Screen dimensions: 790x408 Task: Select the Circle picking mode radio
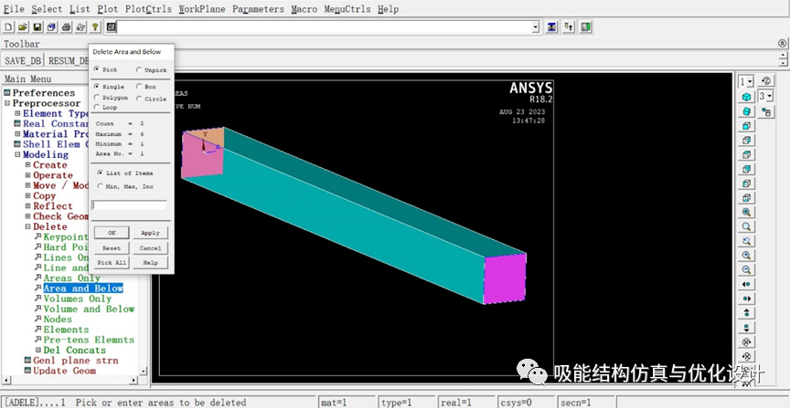pos(139,99)
